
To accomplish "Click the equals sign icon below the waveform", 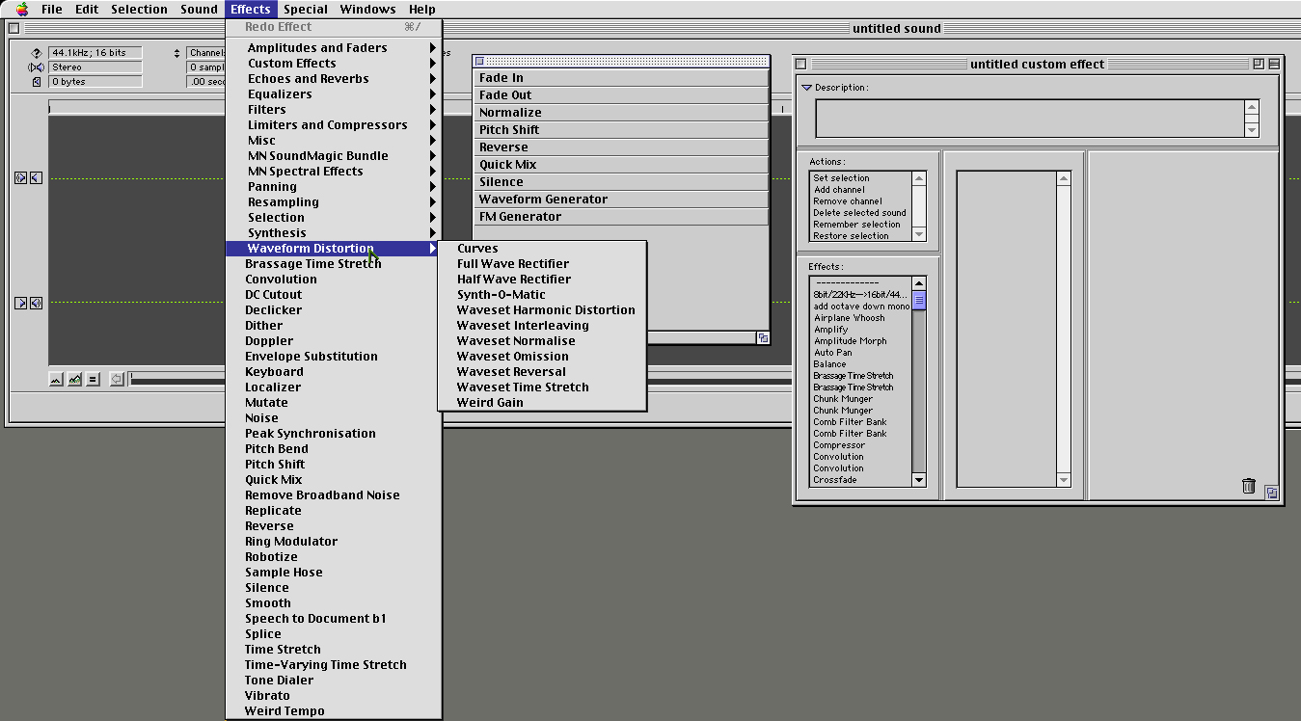I will [93, 380].
